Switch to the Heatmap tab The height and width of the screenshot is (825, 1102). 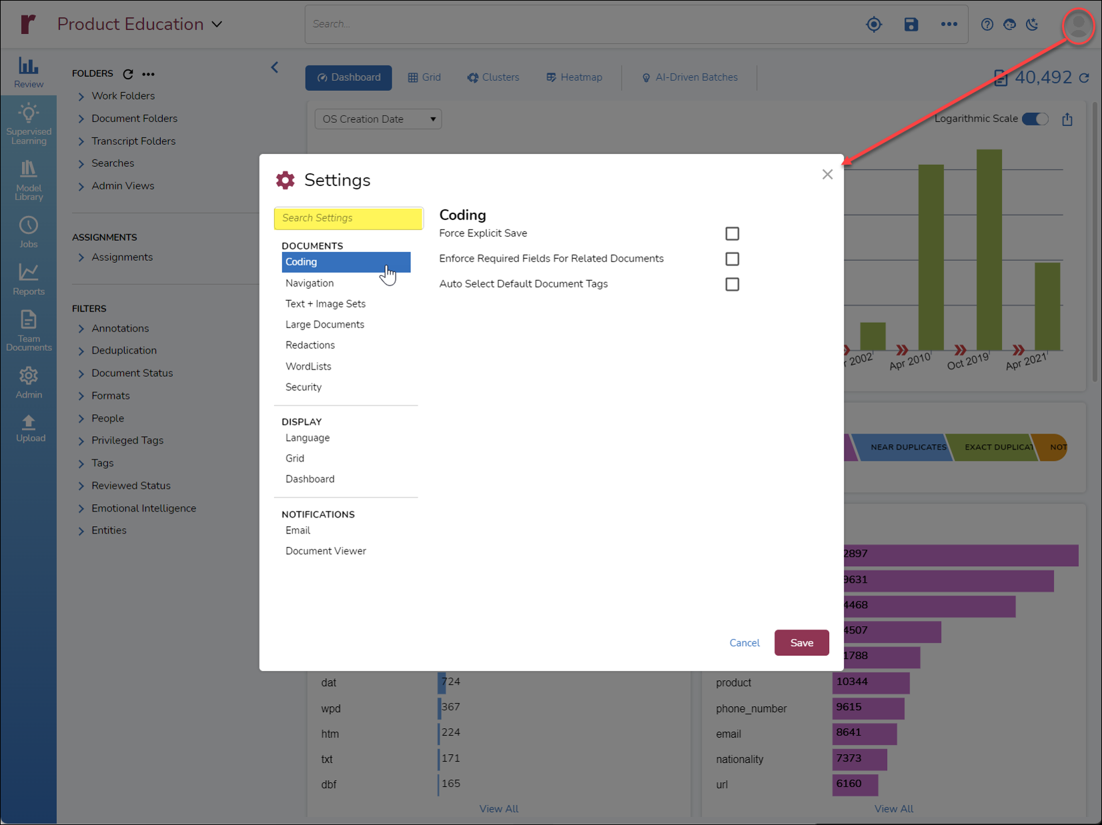574,77
